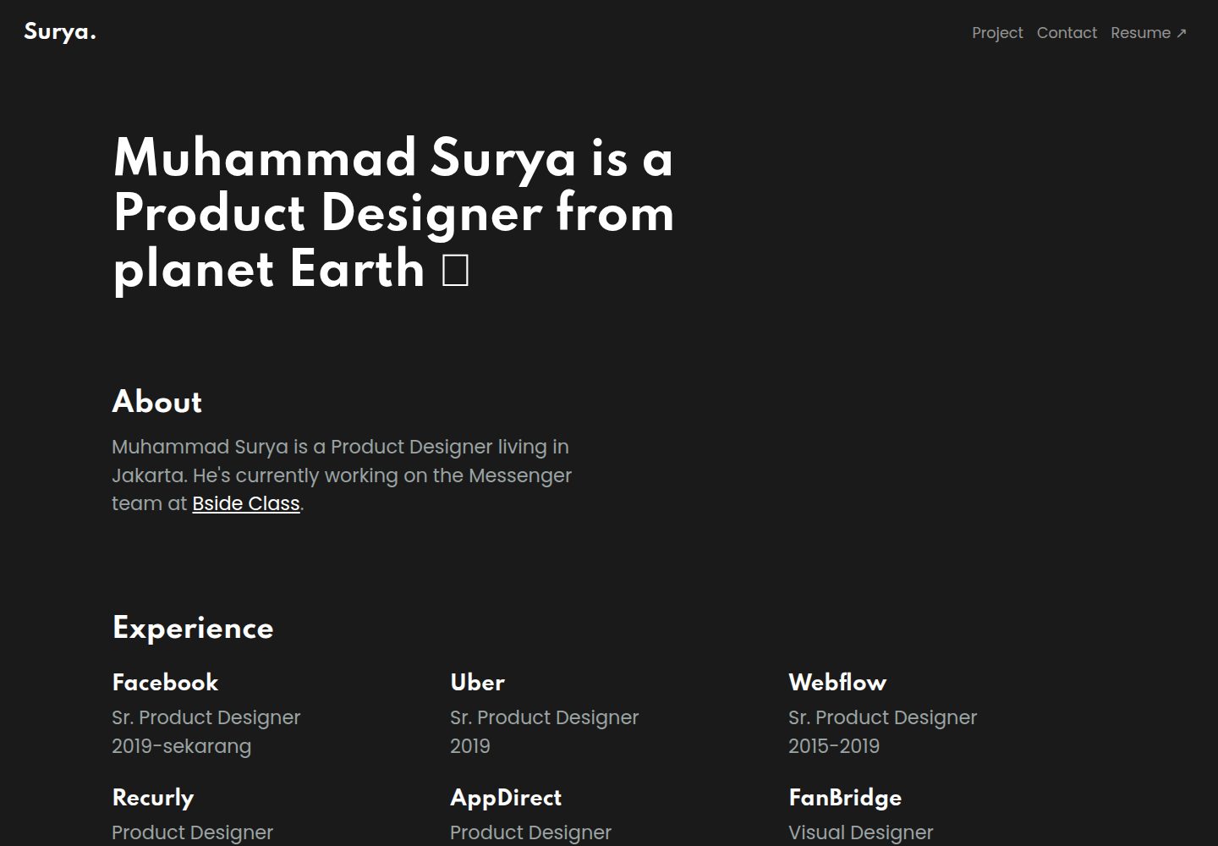This screenshot has height=846, width=1218.
Task: Click the Visual Designer role under FanBridge
Action: pyautogui.click(x=861, y=832)
